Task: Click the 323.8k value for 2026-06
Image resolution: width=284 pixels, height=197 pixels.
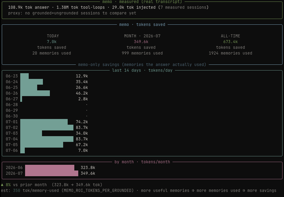Action: (88, 168)
